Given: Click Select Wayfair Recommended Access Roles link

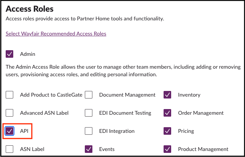Looking at the screenshot, I should (56, 34).
